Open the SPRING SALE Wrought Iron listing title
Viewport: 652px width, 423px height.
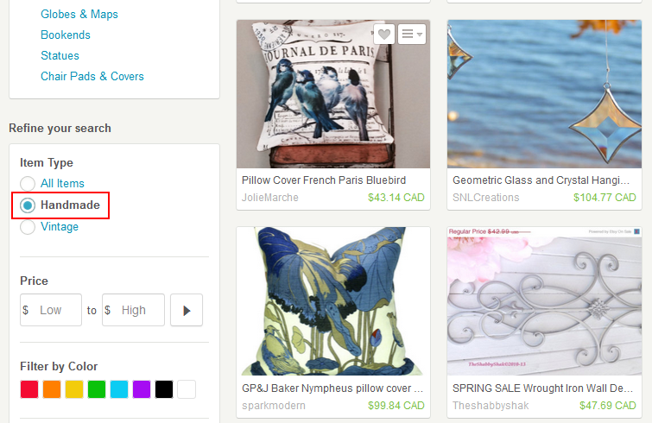(x=542, y=388)
